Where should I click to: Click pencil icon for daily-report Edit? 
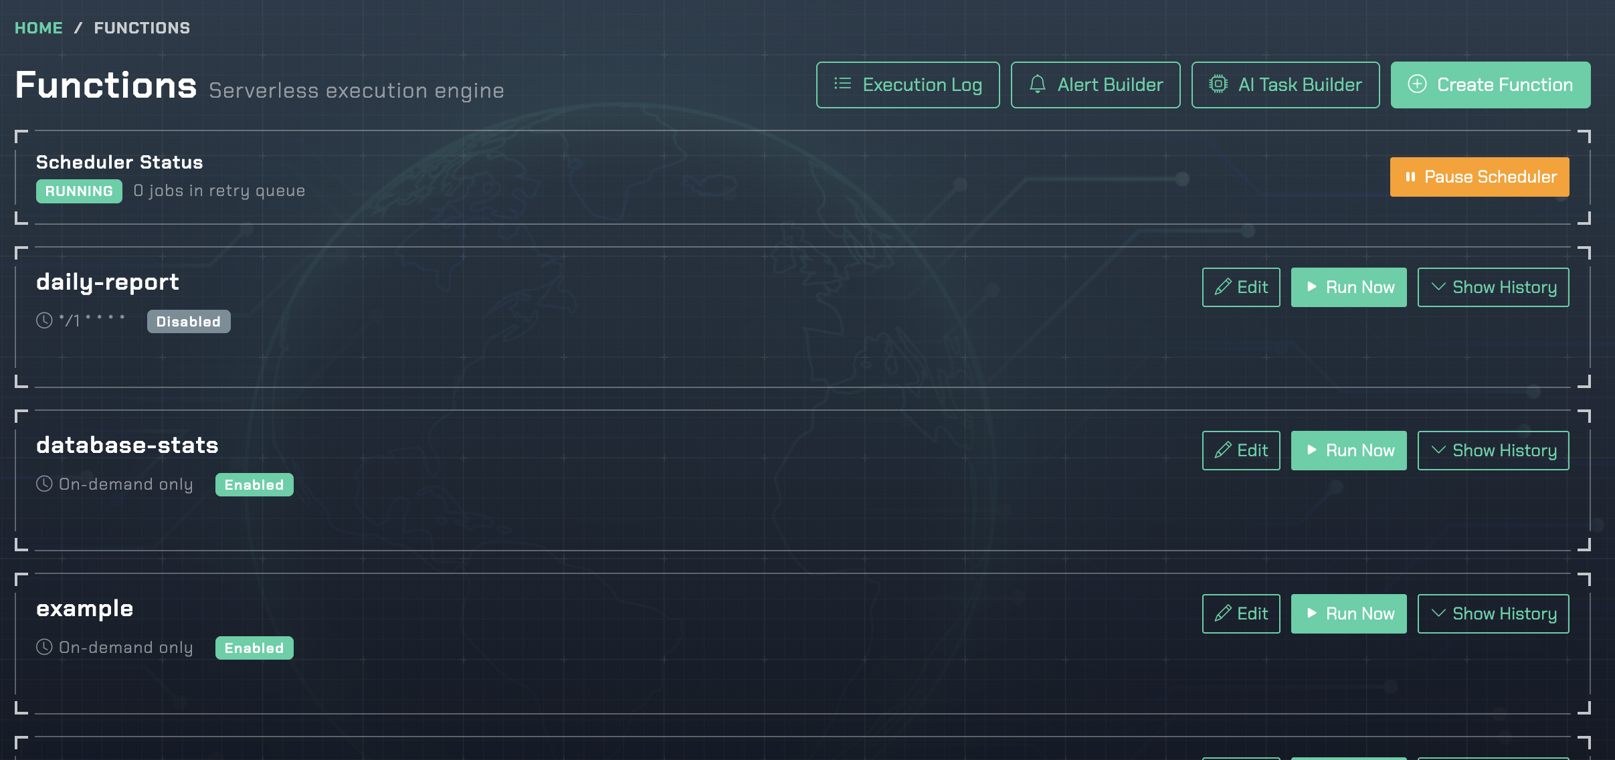[1223, 287]
